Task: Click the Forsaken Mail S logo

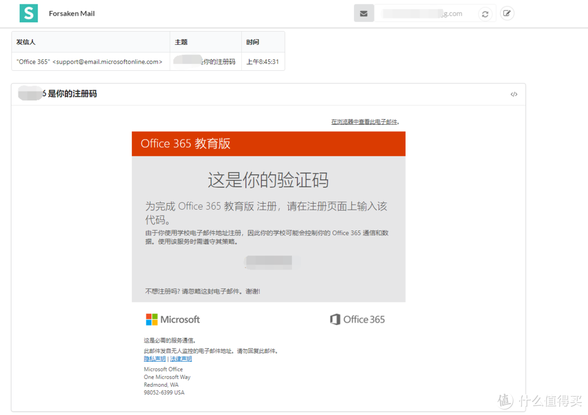Action: (x=29, y=14)
